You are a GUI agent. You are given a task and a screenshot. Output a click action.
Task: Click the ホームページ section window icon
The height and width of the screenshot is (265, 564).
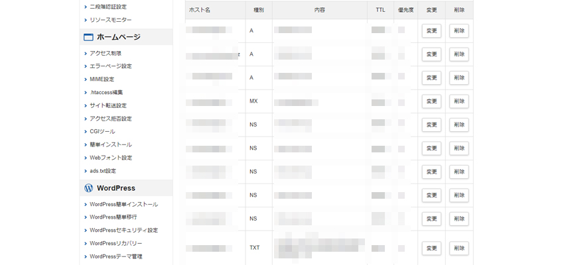tap(88, 37)
